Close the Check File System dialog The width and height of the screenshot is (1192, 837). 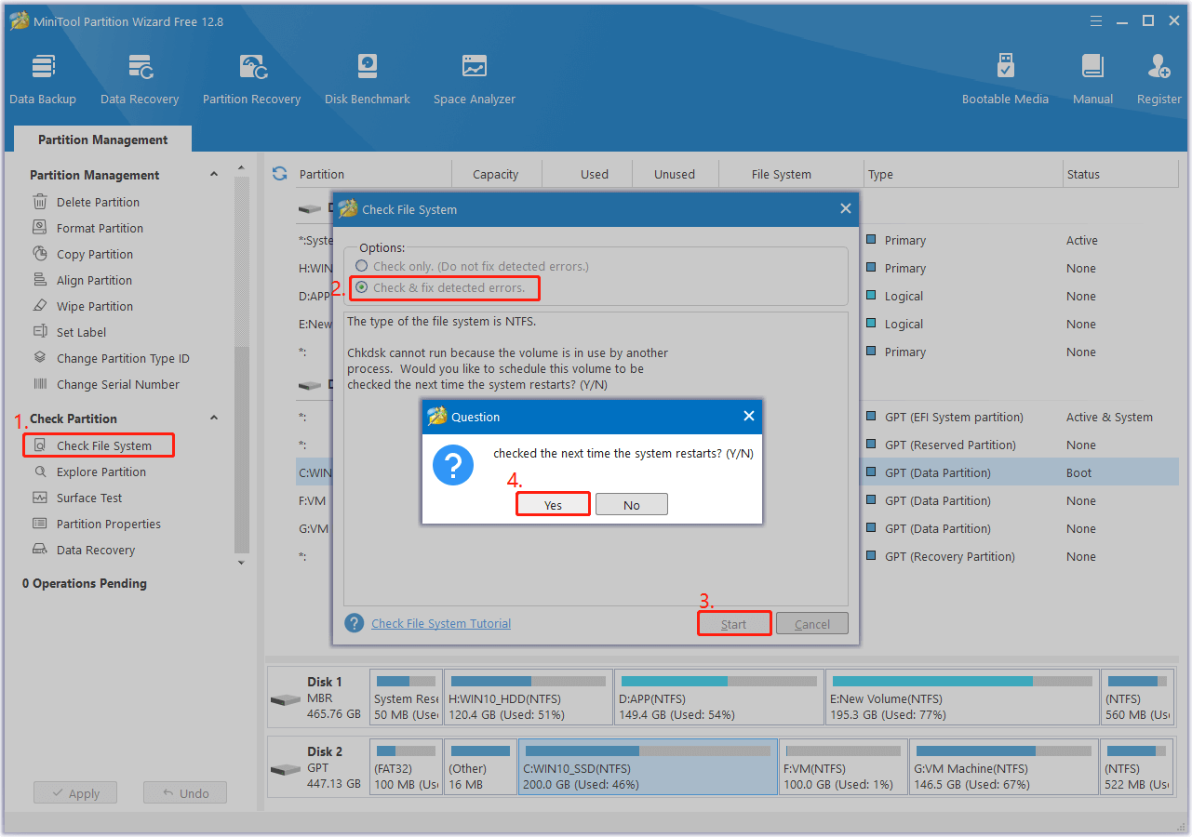pos(846,209)
